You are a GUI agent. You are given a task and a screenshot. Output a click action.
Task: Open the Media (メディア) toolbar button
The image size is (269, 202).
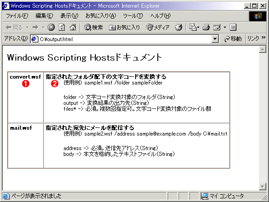(x=158, y=27)
